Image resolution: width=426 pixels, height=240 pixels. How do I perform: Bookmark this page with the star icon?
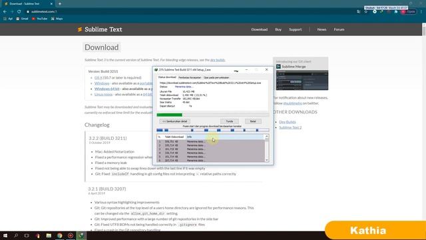(366, 12)
